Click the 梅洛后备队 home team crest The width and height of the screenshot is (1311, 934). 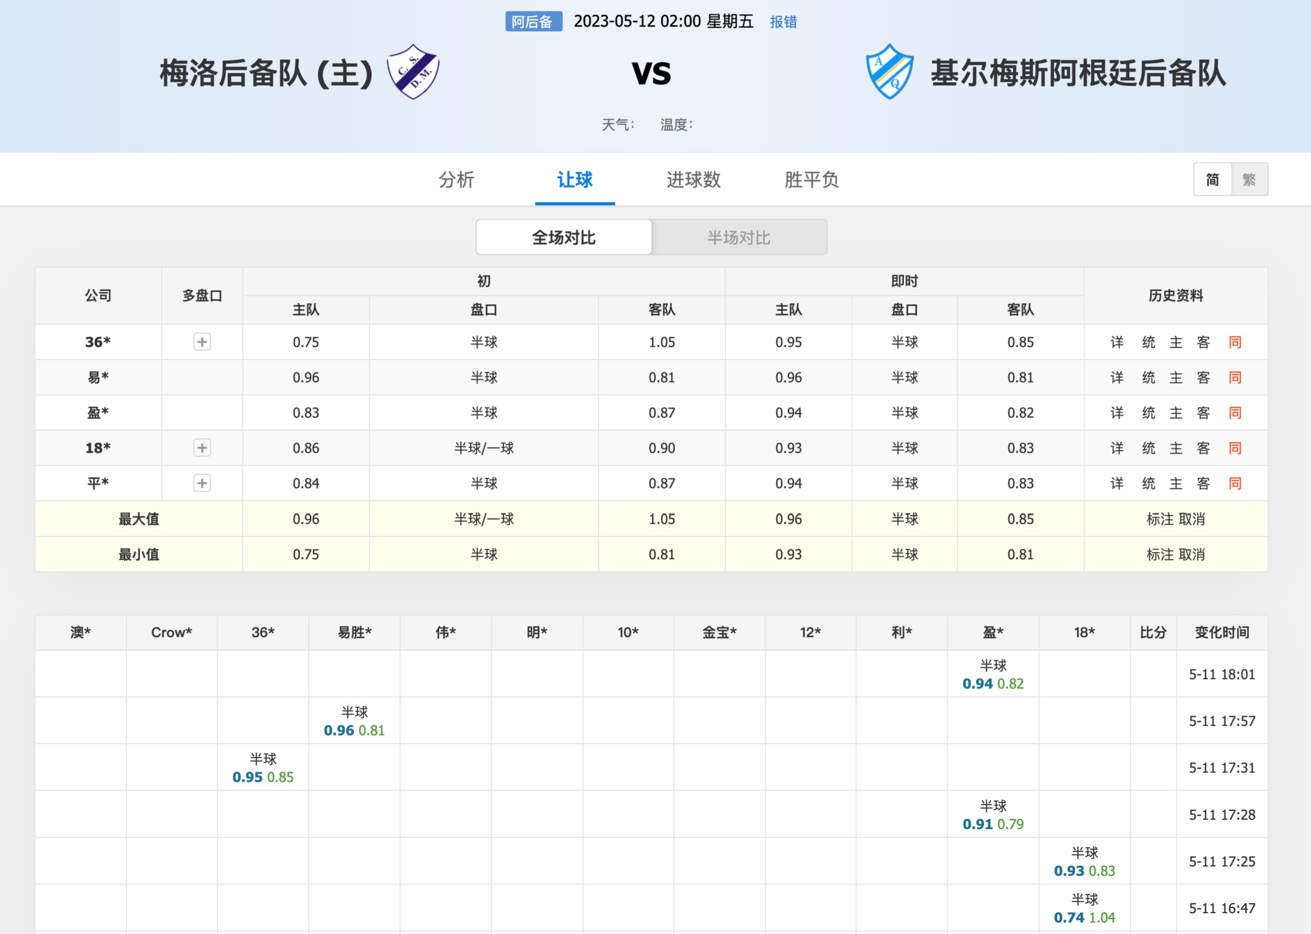point(412,72)
